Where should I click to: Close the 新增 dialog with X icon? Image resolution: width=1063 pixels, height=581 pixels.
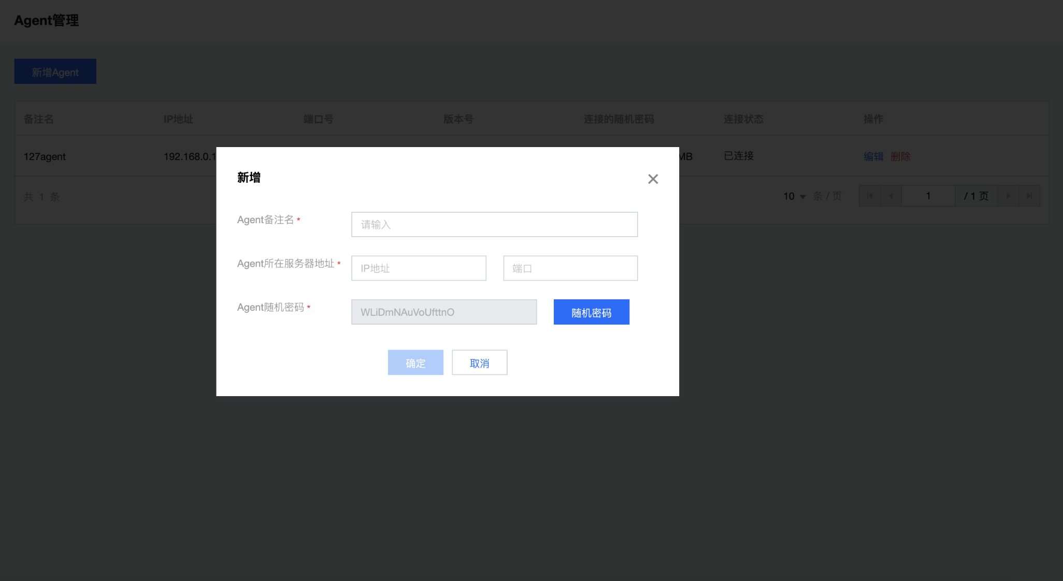[x=653, y=179]
